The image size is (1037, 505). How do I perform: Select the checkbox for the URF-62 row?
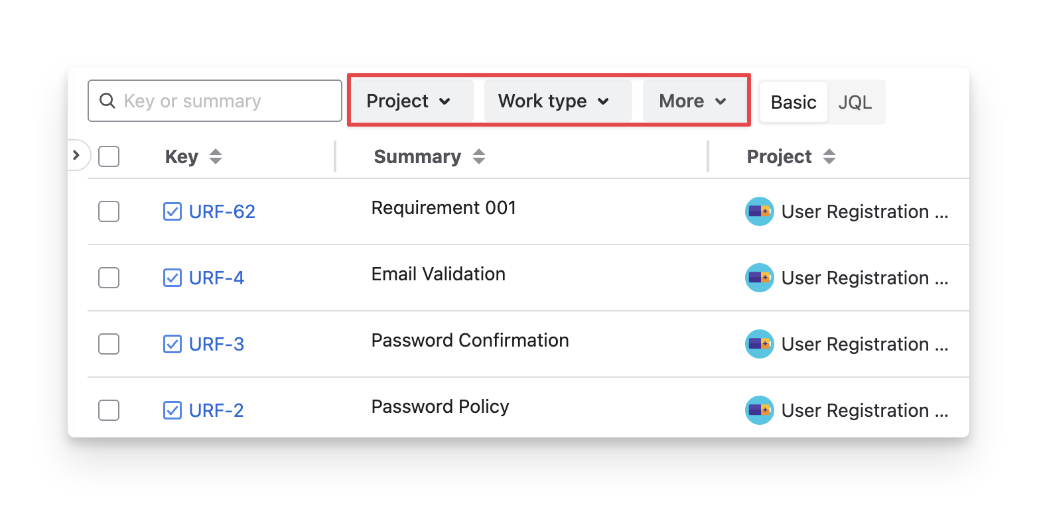[x=109, y=211]
